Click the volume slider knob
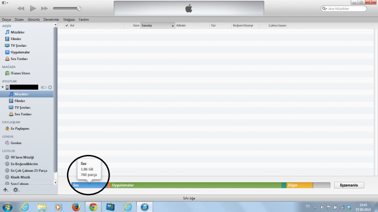 point(79,8)
